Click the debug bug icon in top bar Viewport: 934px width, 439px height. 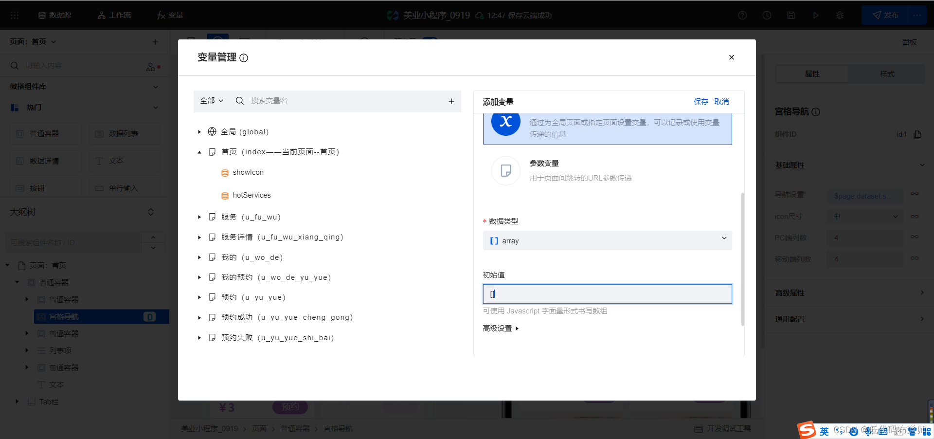click(x=840, y=15)
